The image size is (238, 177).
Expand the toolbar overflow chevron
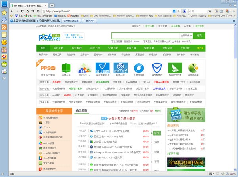[234, 11]
